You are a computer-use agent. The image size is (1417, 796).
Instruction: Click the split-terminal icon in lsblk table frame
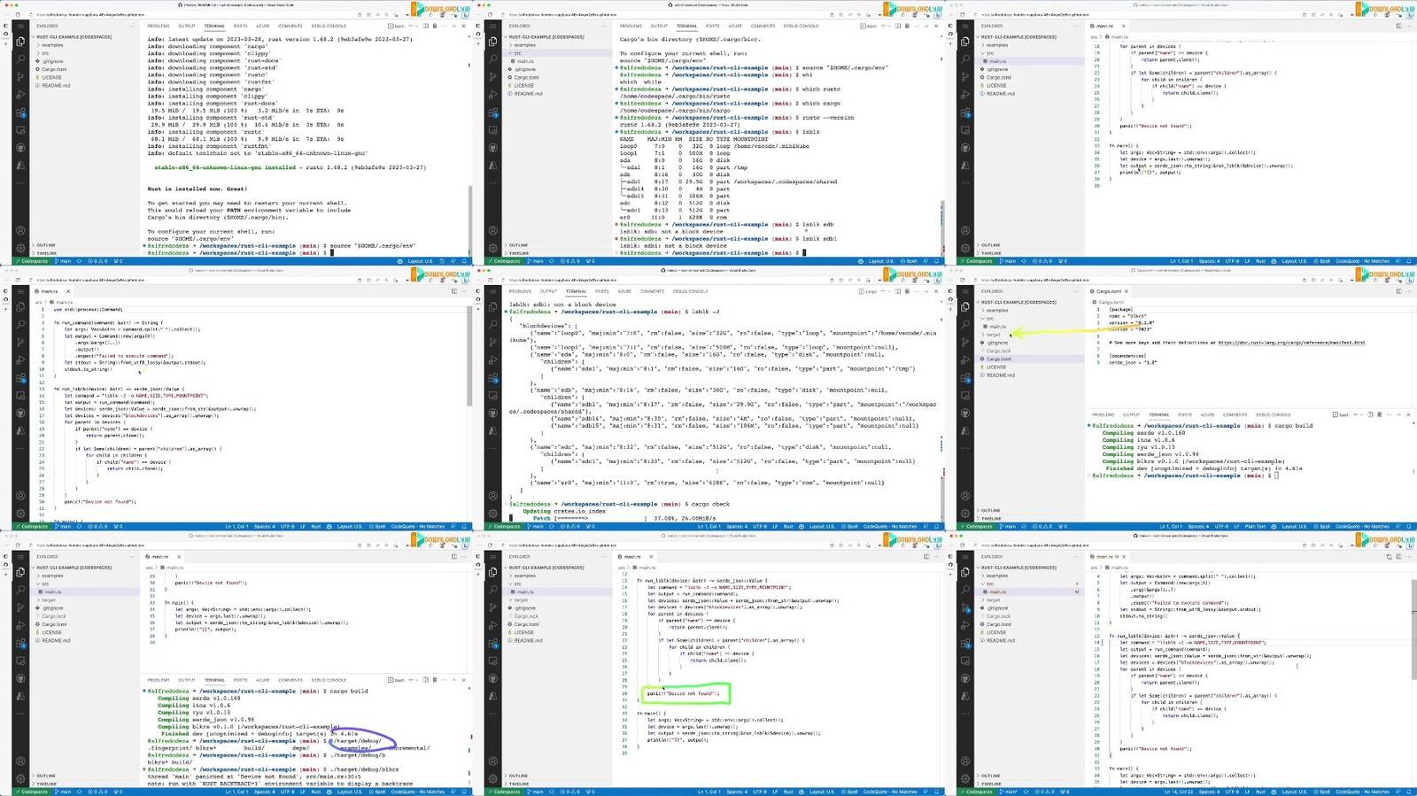click(x=897, y=26)
